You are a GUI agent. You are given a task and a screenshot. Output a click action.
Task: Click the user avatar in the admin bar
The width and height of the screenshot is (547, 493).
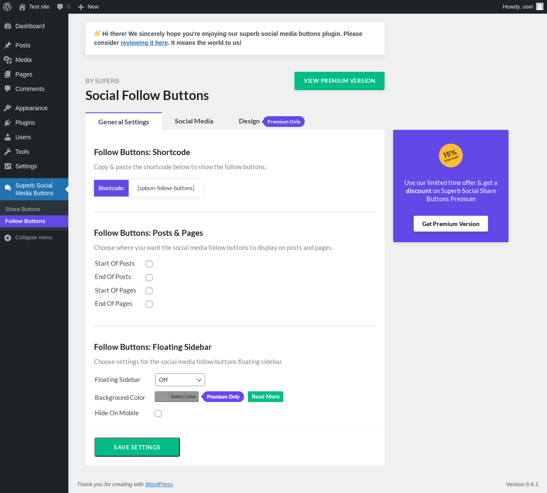pos(540,6)
